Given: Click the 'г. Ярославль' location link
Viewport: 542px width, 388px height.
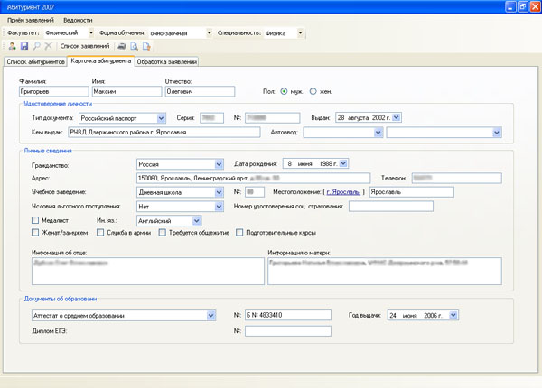Looking at the screenshot, I should coord(343,192).
